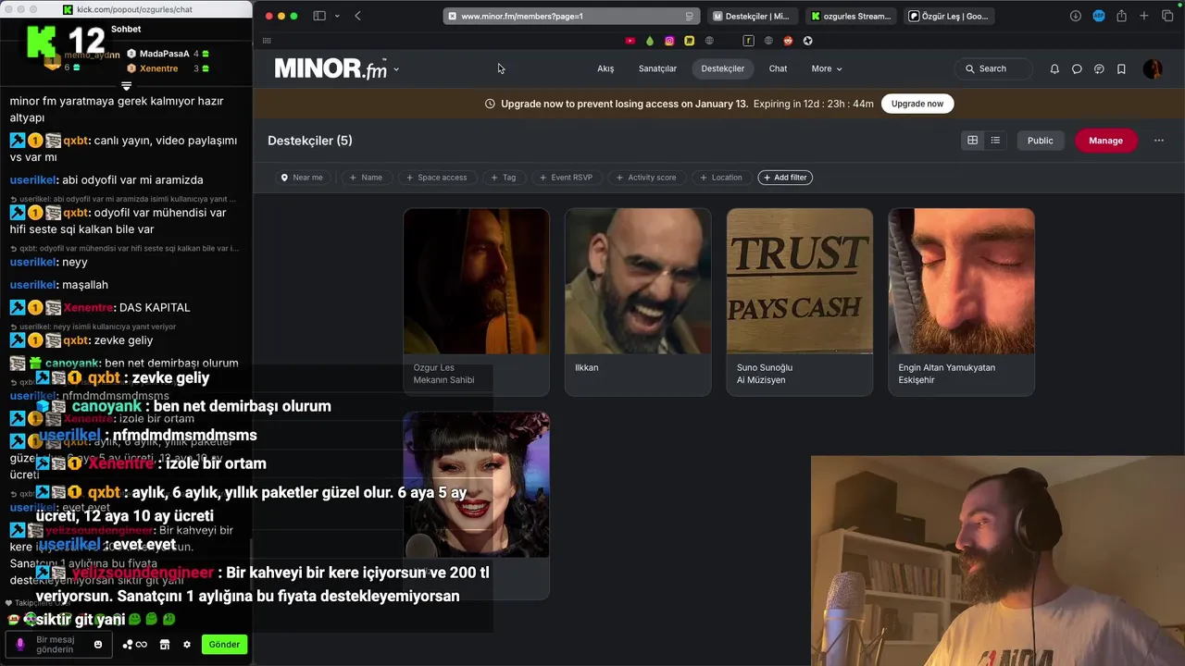Open the Ozgur Les member card
Viewport: 1185px width, 666px height.
tap(476, 302)
